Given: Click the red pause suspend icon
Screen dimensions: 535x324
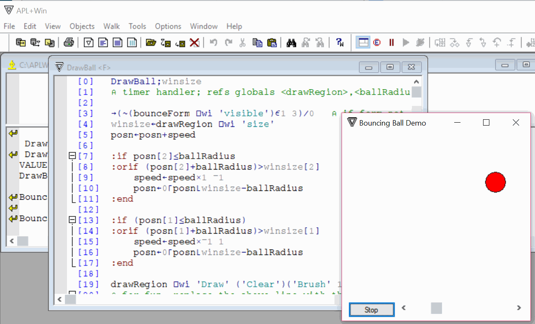Looking at the screenshot, I should click(391, 42).
